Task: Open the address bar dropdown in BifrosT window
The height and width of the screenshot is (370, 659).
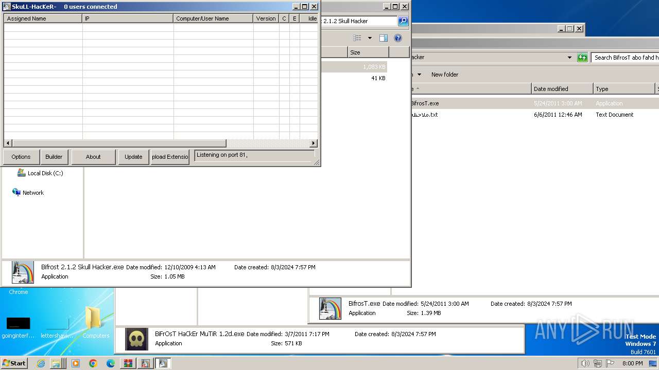Action: tap(569, 58)
